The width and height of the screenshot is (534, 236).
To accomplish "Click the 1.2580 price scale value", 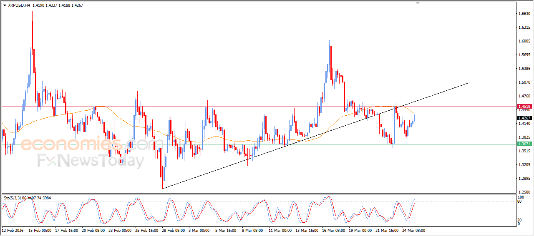I will (524, 192).
